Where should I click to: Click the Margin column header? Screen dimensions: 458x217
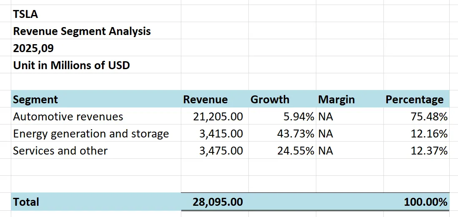pos(350,99)
